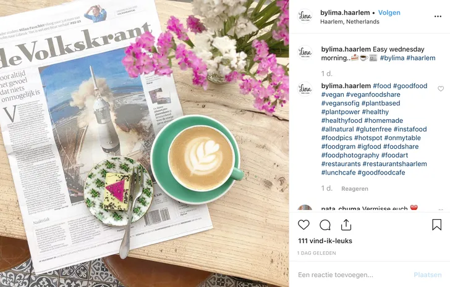Open comment bubble icon
Image resolution: width=450 pixels, height=287 pixels.
pyautogui.click(x=325, y=225)
